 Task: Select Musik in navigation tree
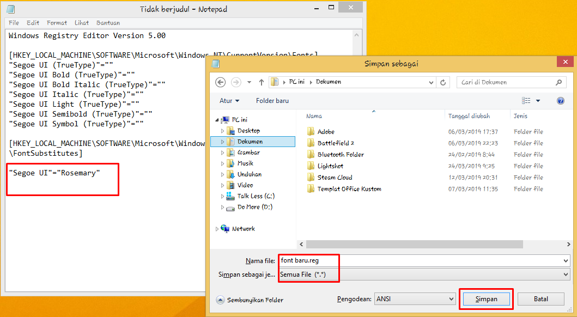tap(245, 163)
